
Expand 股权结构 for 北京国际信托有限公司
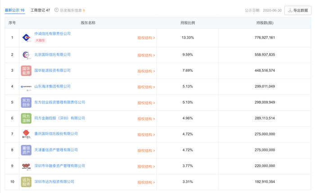(146, 55)
